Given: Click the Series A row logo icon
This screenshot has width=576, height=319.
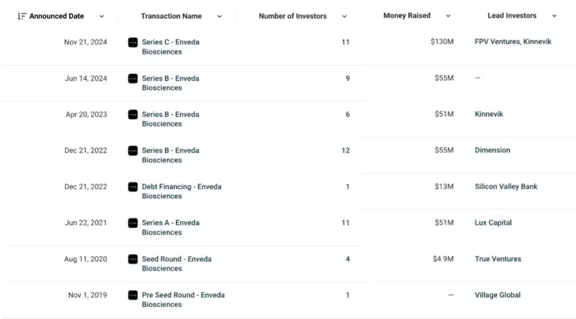Looking at the screenshot, I should coord(133,223).
